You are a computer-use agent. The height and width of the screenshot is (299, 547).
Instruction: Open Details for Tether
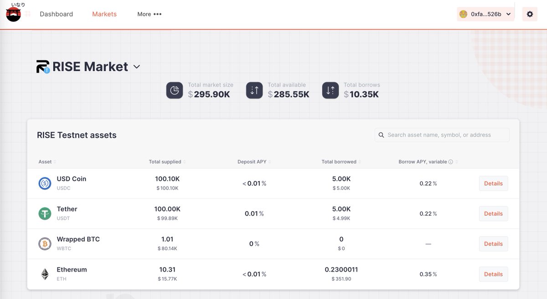tap(493, 213)
